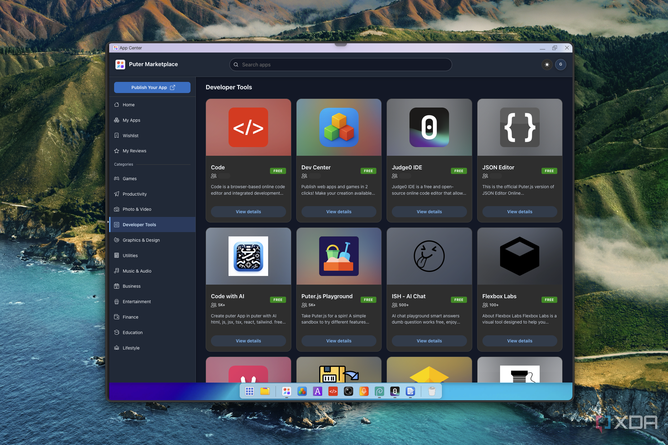Open the purple "A" fonts app in dock
668x445 pixels.
pyautogui.click(x=318, y=391)
